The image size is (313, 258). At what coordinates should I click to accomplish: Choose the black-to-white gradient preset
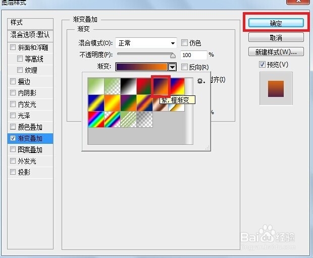(129, 86)
